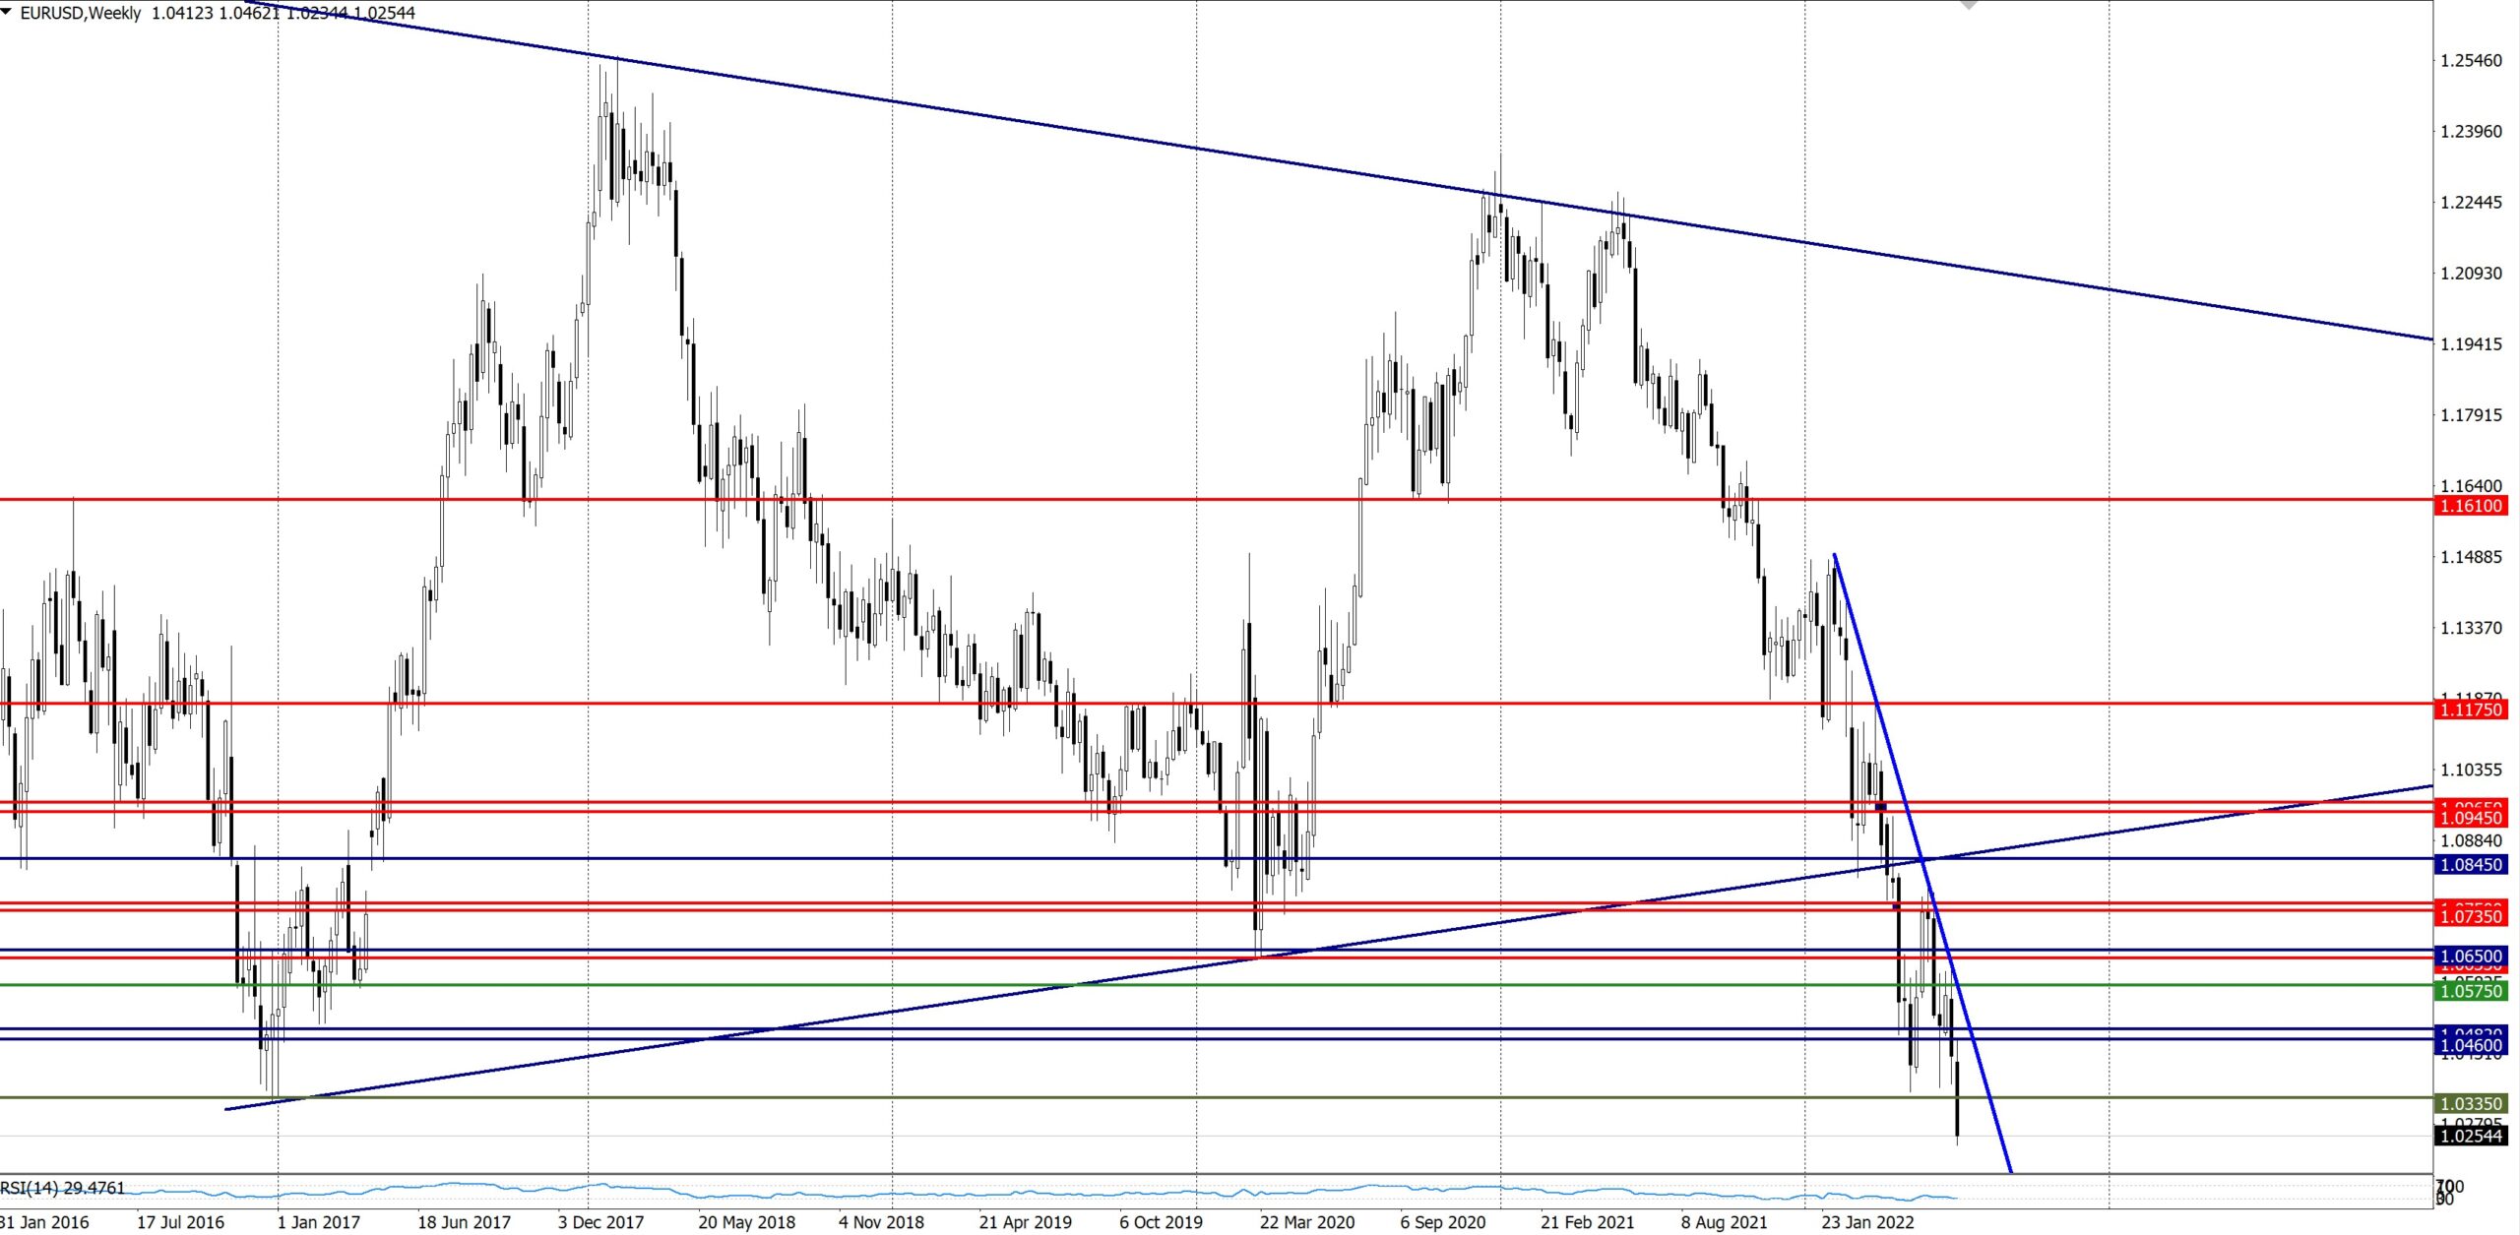Click the black current price 1.02544 label
The height and width of the screenshot is (1235, 2520).
pos(2471,1136)
